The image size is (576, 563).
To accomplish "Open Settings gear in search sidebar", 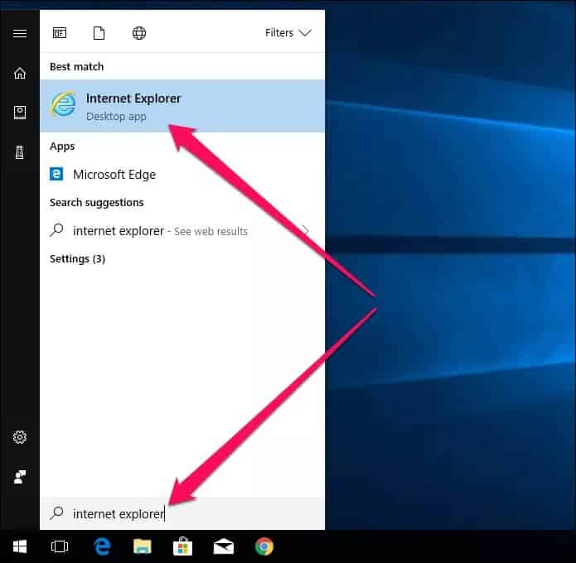I will tap(20, 437).
